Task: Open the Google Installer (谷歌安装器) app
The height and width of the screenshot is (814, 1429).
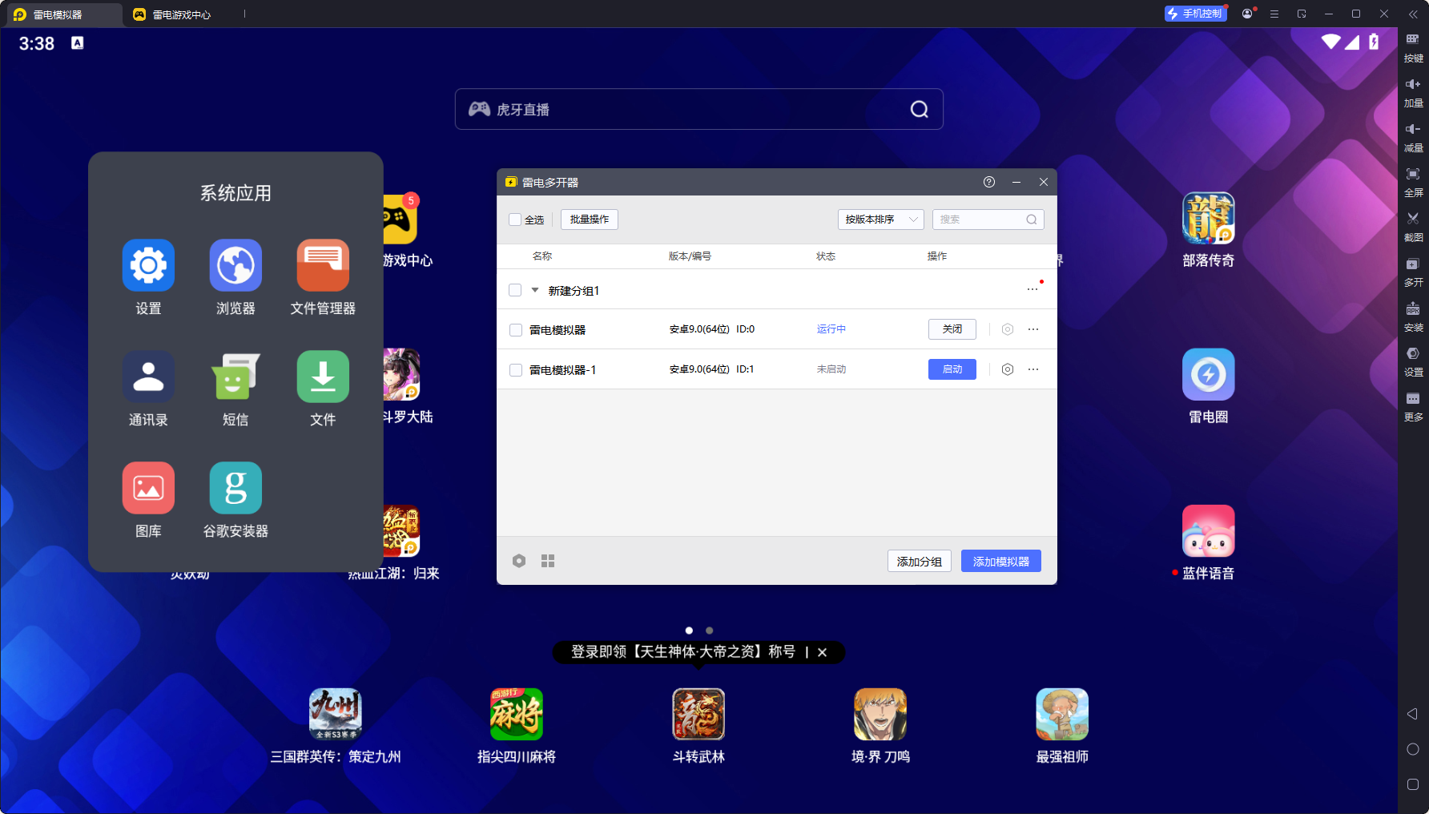Action: [x=235, y=488]
